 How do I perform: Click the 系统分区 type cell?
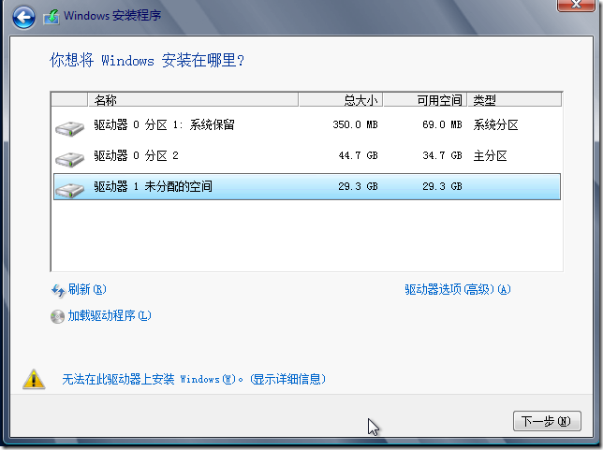(495, 124)
